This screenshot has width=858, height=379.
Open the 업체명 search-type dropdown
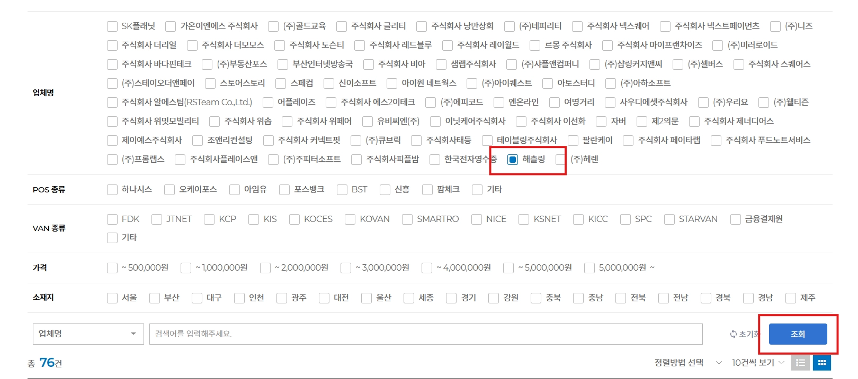pos(88,334)
